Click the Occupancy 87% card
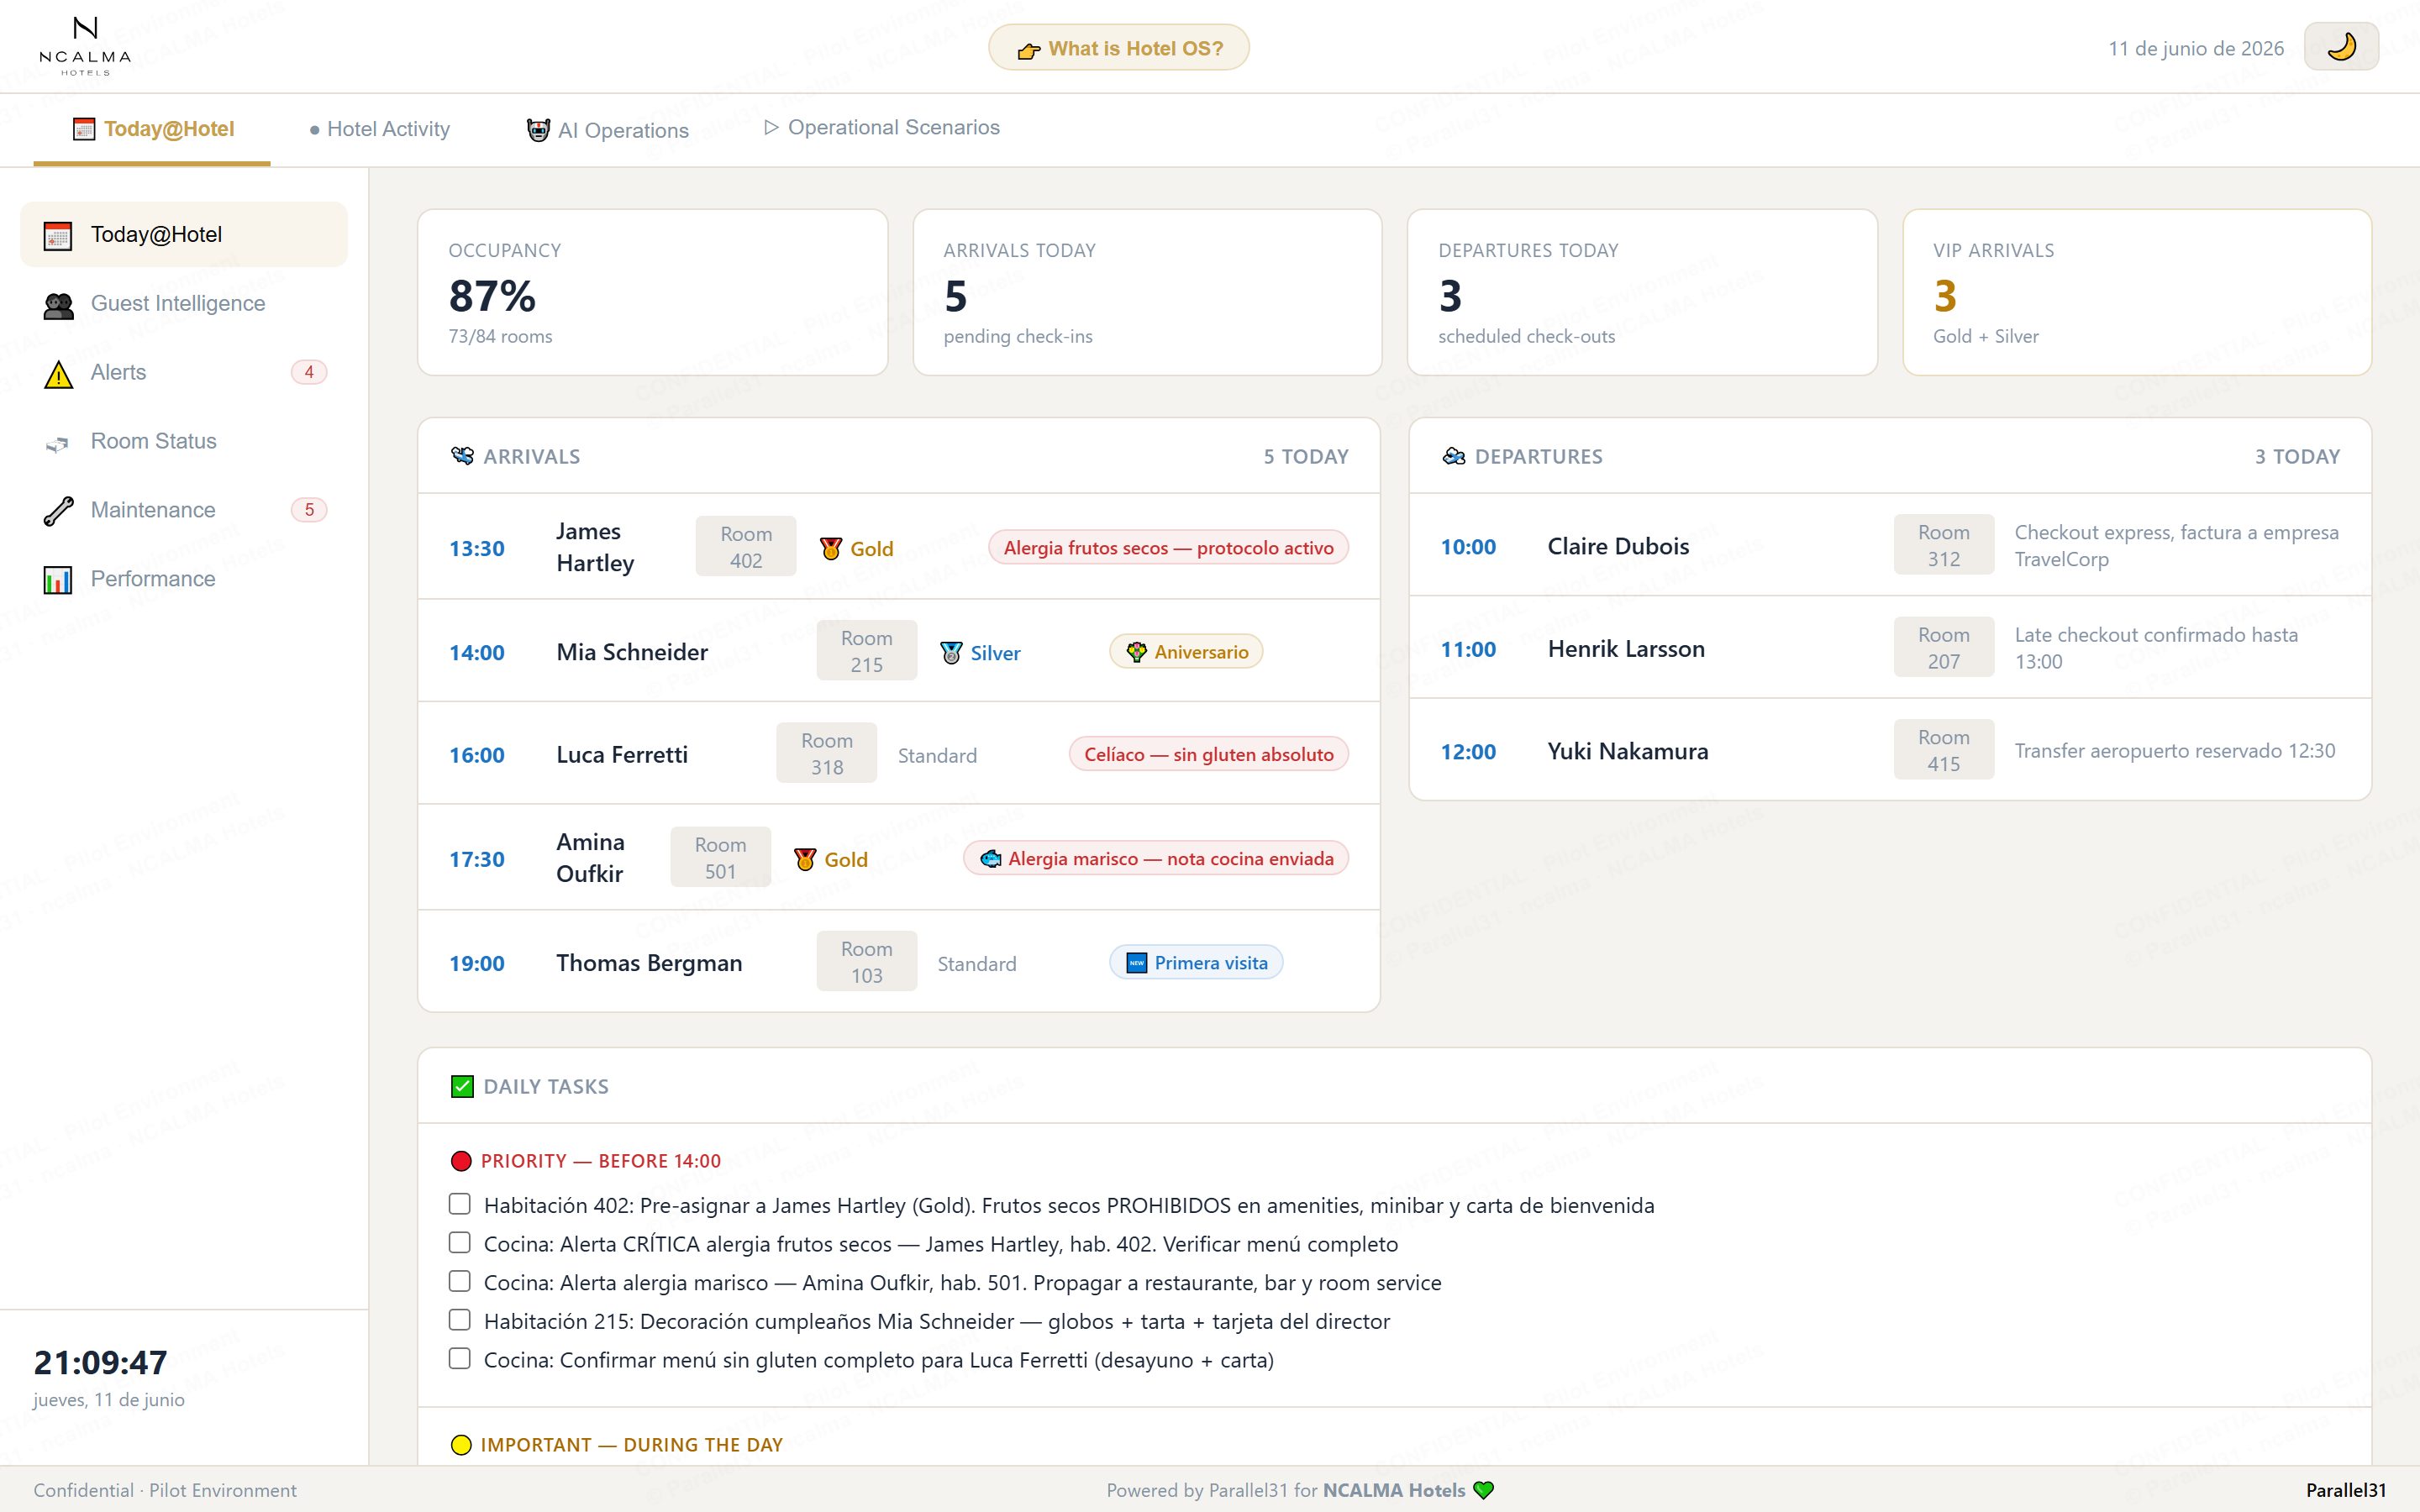This screenshot has width=2420, height=1512. (x=652, y=292)
